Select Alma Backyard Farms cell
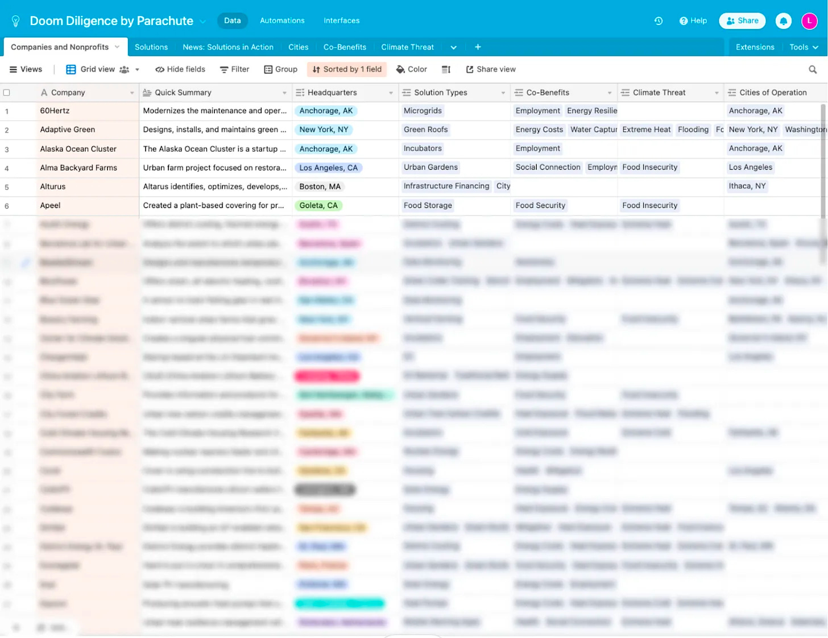The height and width of the screenshot is (638, 828). click(x=88, y=168)
